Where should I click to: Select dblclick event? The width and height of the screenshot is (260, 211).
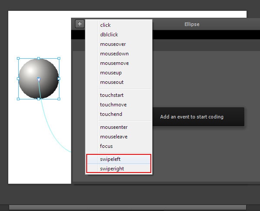(119, 35)
